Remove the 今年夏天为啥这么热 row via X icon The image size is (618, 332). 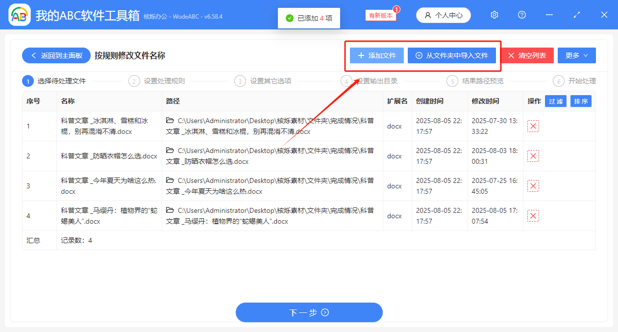click(x=533, y=186)
